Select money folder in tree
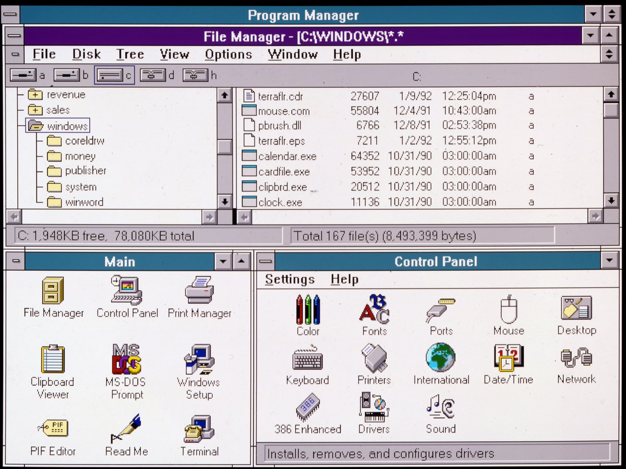Image resolution: width=626 pixels, height=469 pixels. [x=71, y=156]
